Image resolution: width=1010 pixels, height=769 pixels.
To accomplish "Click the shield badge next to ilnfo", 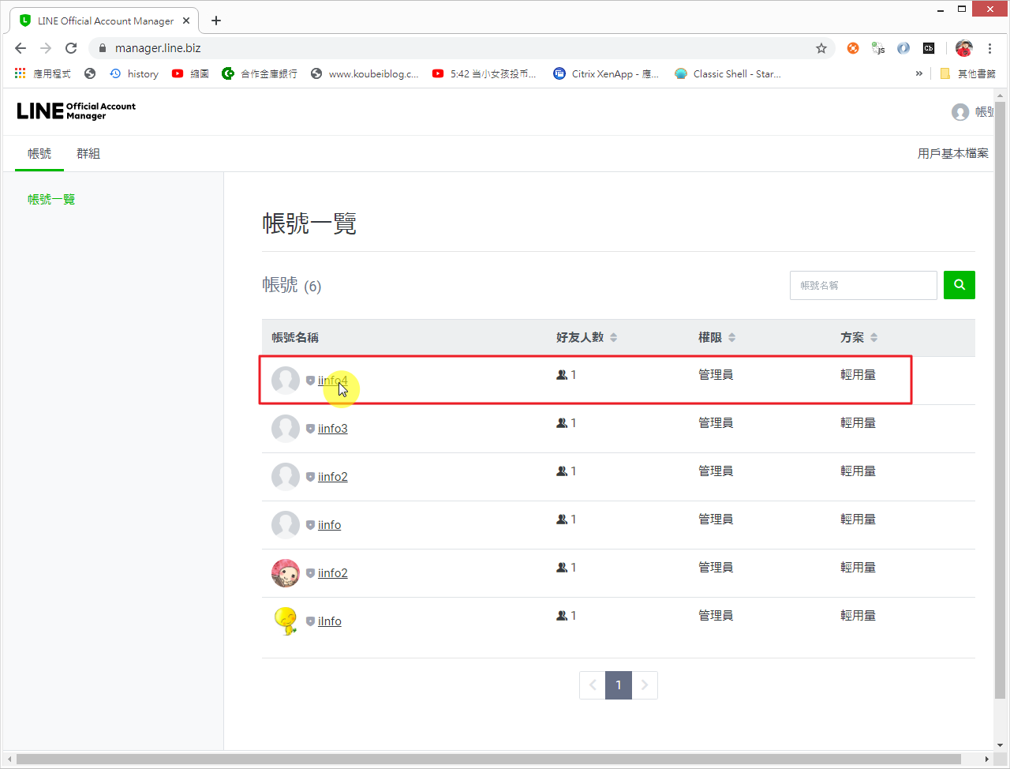I will point(309,621).
